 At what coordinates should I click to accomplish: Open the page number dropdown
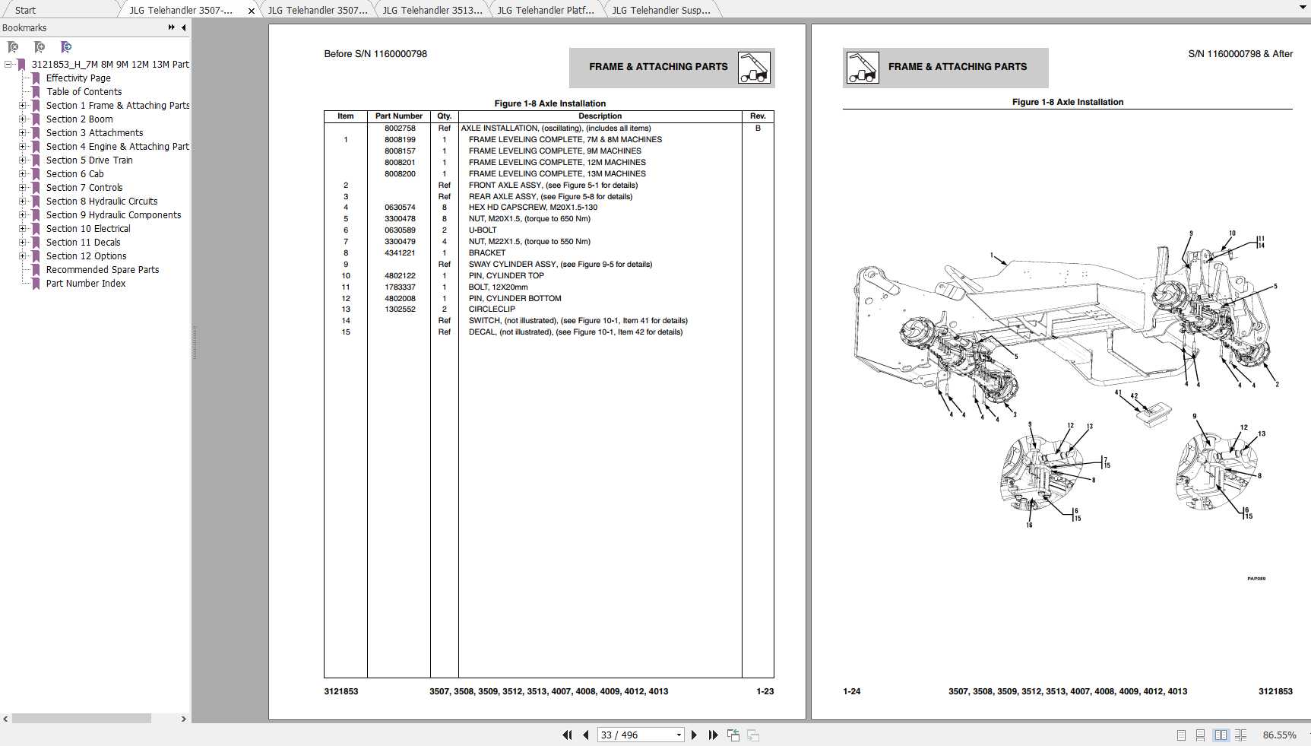(679, 735)
